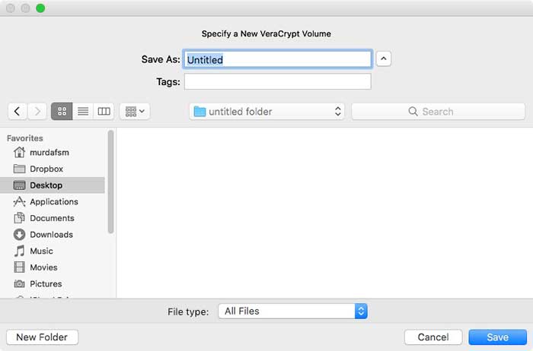The image size is (533, 351).
Task: Click the Tags input field
Action: [277, 82]
